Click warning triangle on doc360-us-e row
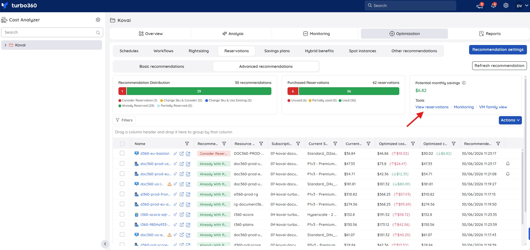This screenshot has height=250, width=530. click(x=169, y=235)
